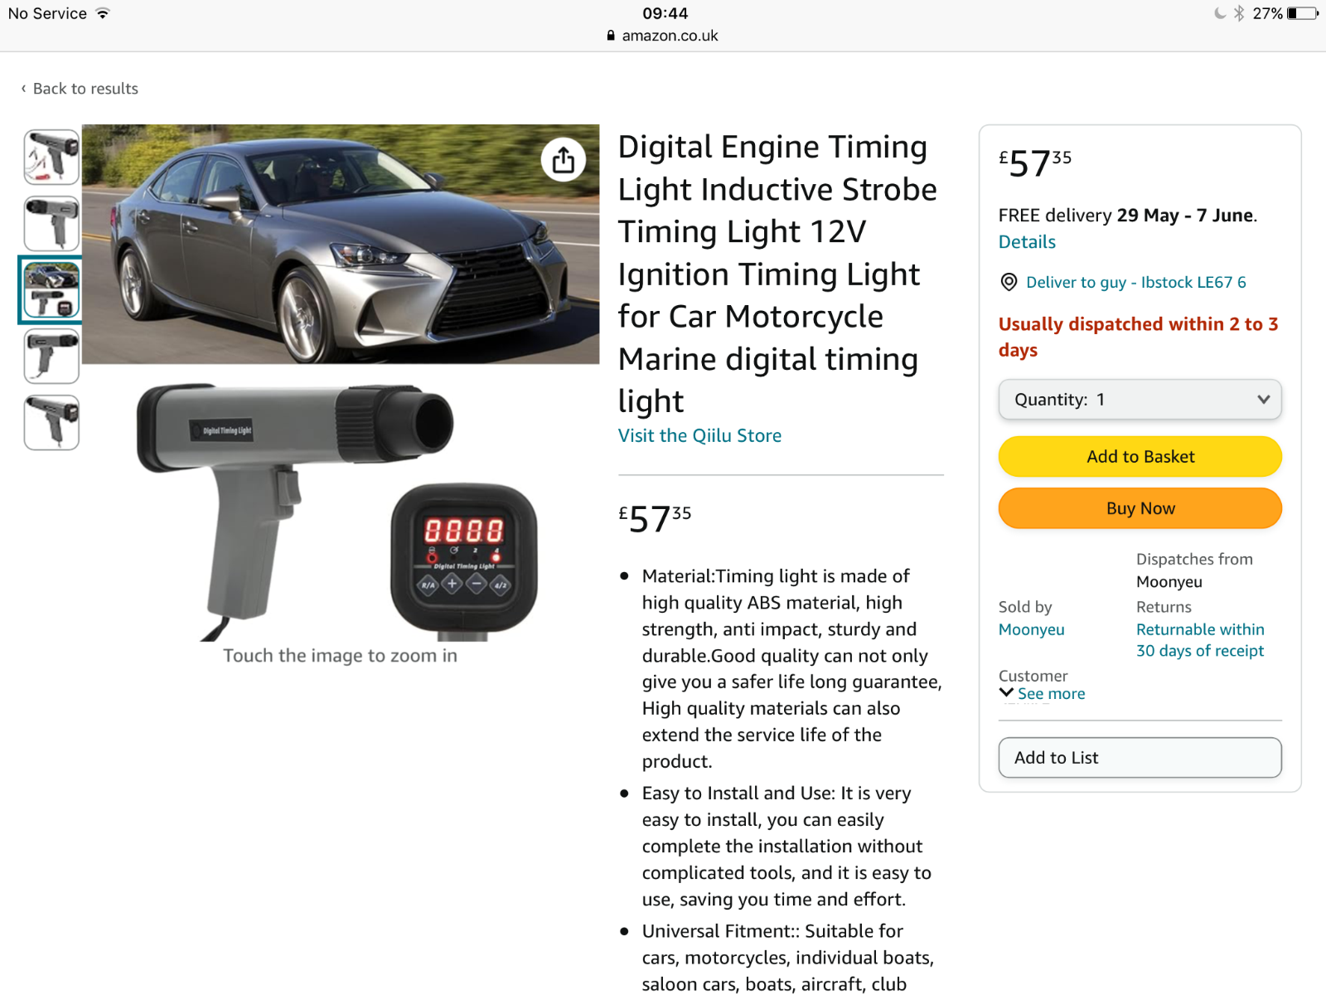Tap the Wi-Fi status icon
Viewport: 1326px width, 995px height.
(103, 13)
